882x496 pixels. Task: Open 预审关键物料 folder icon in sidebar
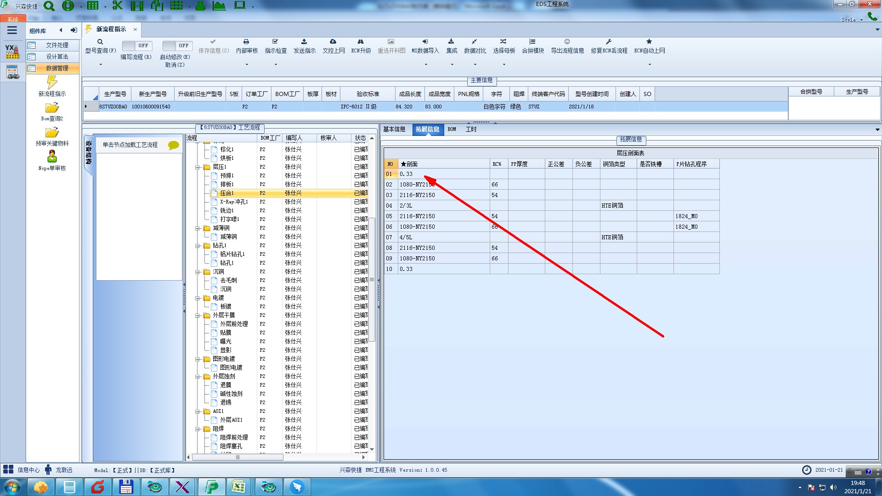(x=52, y=133)
